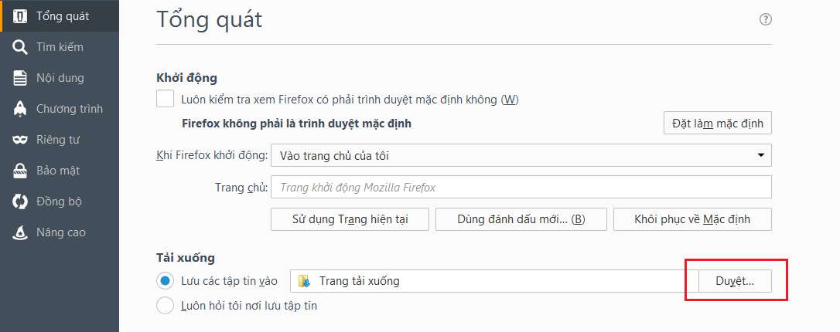Viewport: 840px width, 332px height.
Task: Select the Lưu các tập tin vào radio
Action: [x=165, y=281]
